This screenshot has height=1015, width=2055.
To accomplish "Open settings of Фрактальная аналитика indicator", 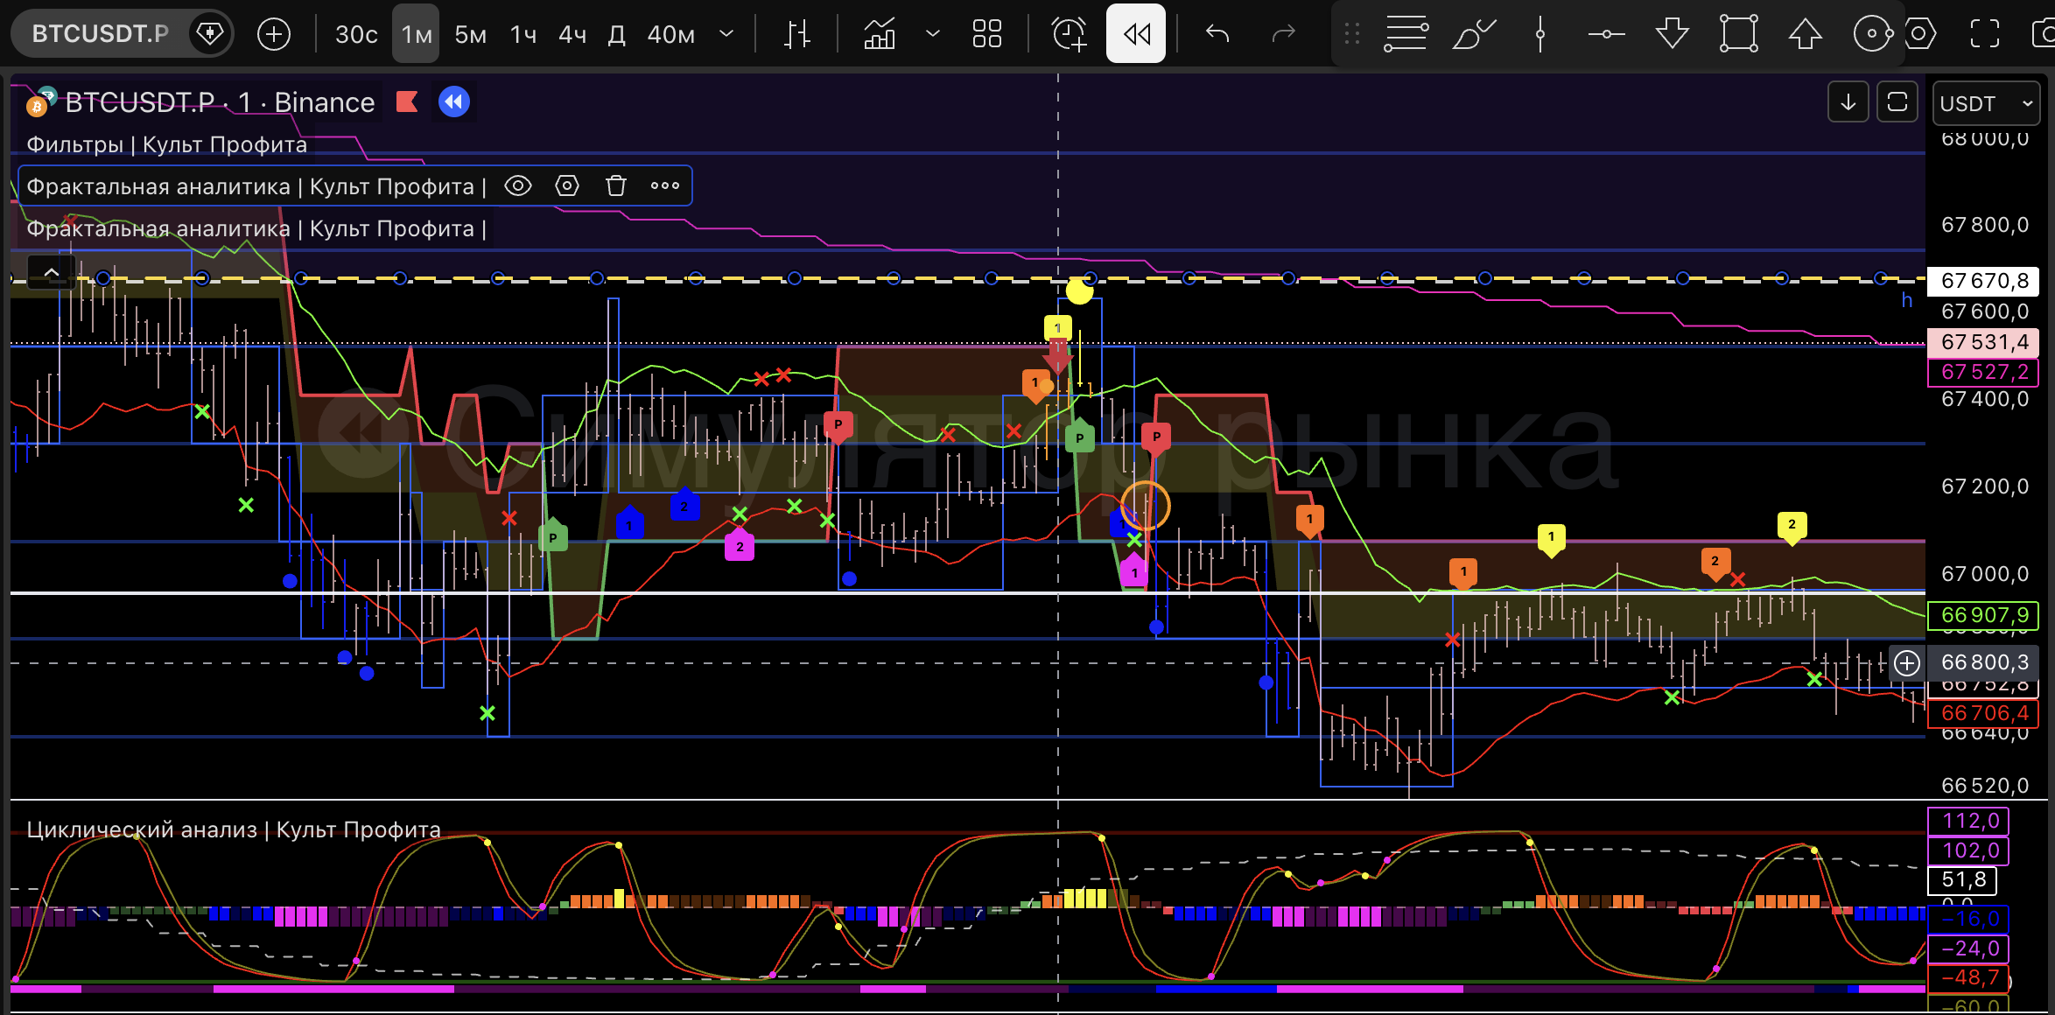I will [x=567, y=185].
